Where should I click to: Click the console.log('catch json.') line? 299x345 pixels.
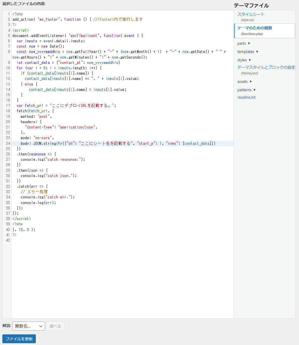(49, 176)
